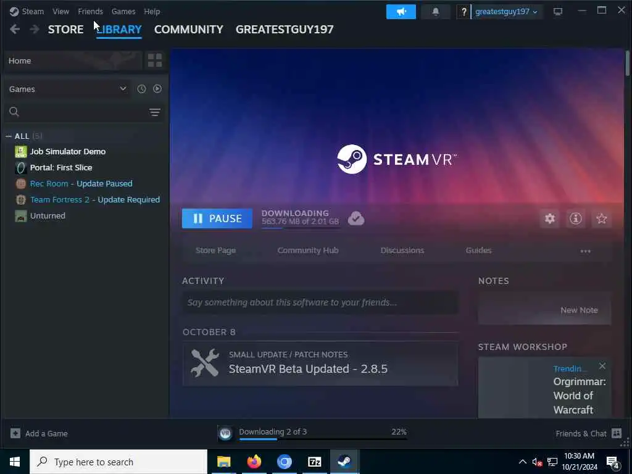Sort by recent activity clock icon
The height and width of the screenshot is (474, 632).
click(x=141, y=89)
